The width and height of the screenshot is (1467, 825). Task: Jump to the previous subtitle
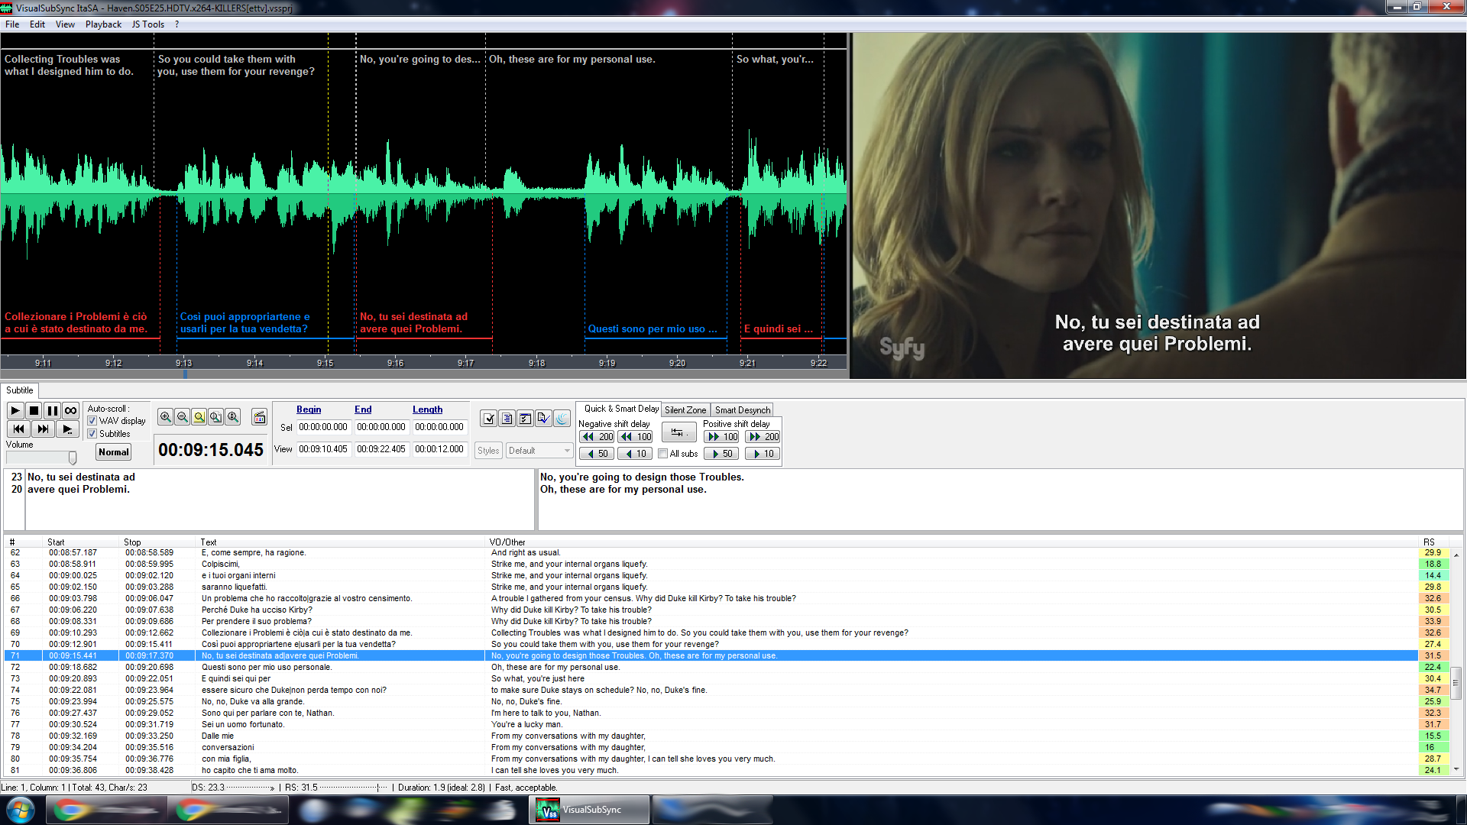pyautogui.click(x=18, y=429)
